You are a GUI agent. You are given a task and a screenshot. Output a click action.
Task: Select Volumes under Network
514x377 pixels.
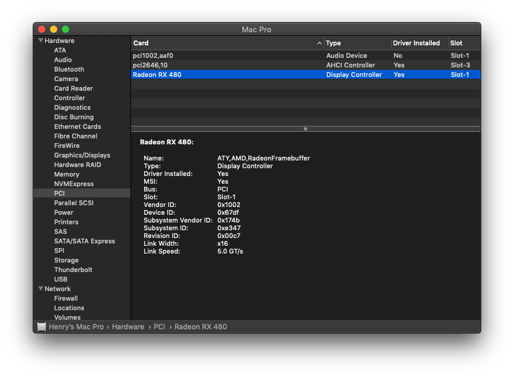67,317
